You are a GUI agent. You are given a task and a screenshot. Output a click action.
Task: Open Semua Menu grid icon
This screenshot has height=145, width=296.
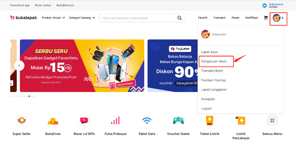[x=272, y=120]
